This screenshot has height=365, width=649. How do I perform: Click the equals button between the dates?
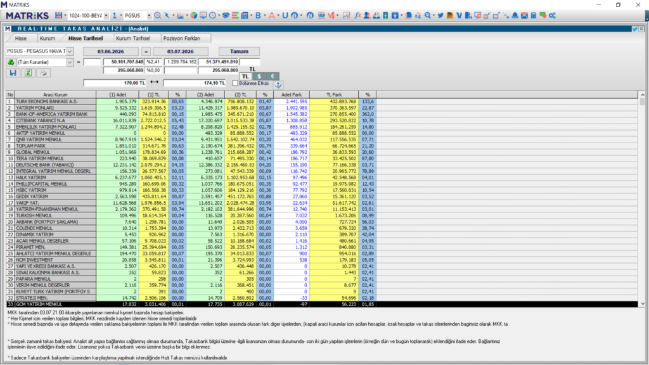coord(146,51)
